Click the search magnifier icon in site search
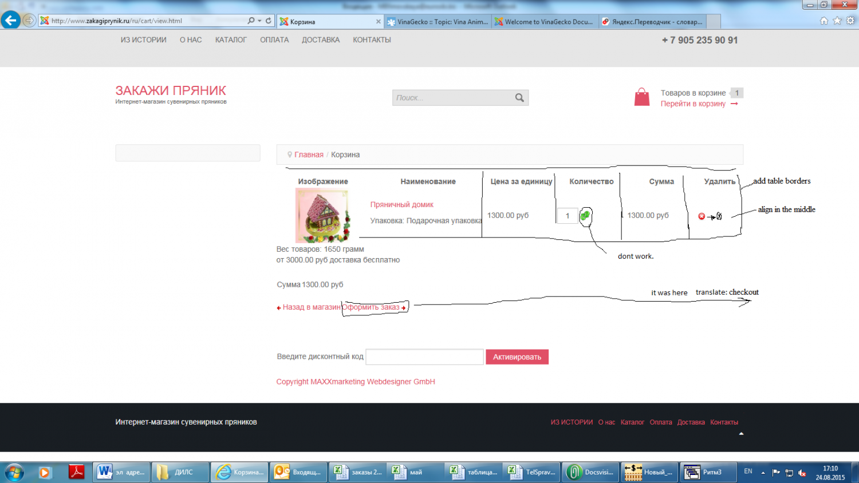Screen dimensions: 859x483 pos(519,98)
